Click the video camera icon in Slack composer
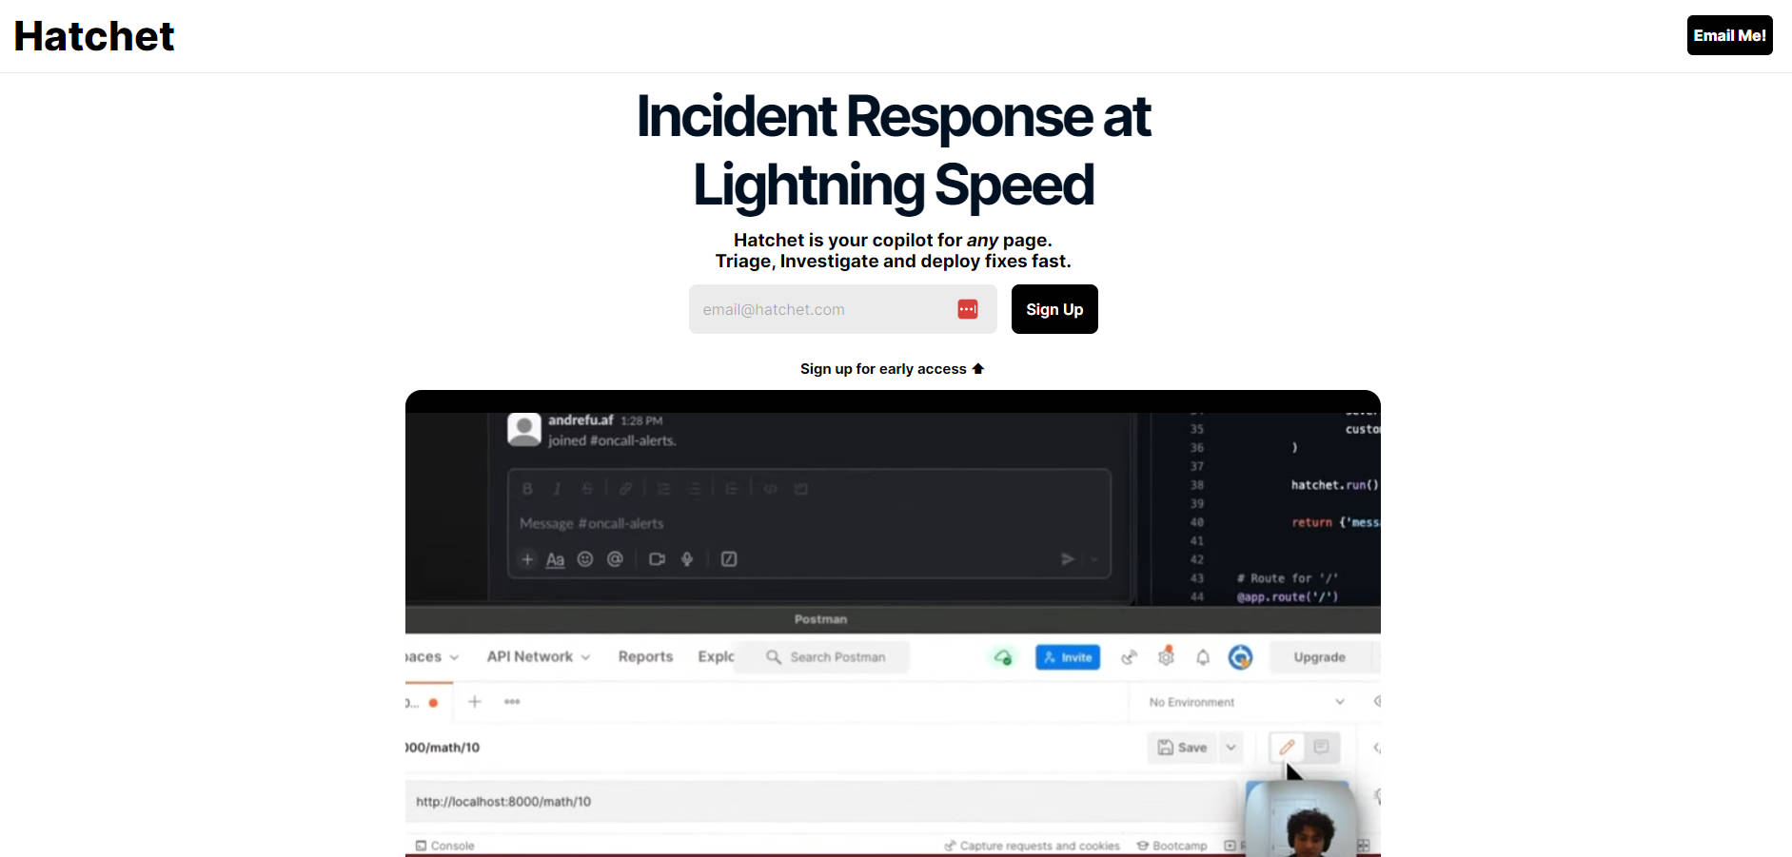Image resolution: width=1792 pixels, height=857 pixels. coord(657,559)
